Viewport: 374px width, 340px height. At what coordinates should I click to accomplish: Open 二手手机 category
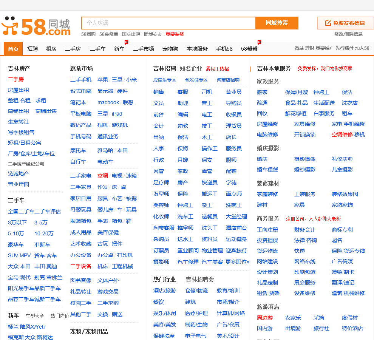80,80
